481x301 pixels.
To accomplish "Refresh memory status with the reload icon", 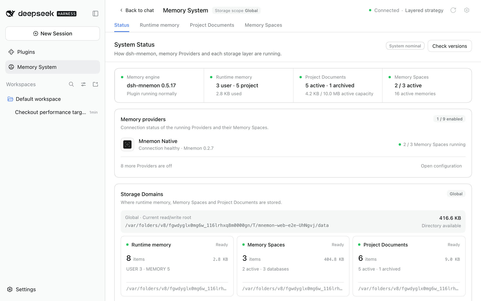I will (453, 10).
